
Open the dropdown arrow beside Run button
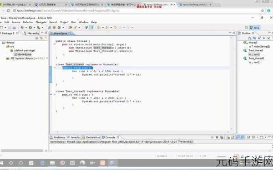[x=34, y=27]
